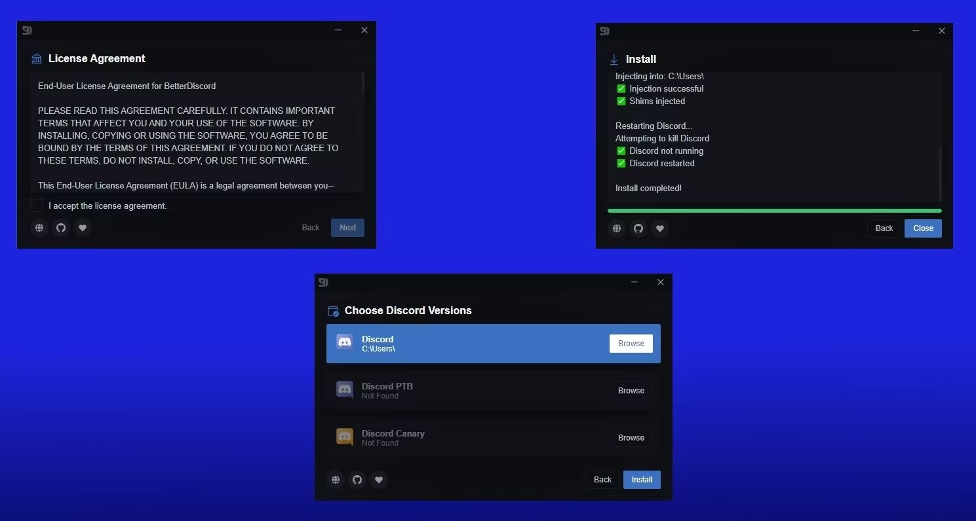Click the Discord PTB logo icon
Image resolution: width=976 pixels, height=521 pixels.
[345, 389]
